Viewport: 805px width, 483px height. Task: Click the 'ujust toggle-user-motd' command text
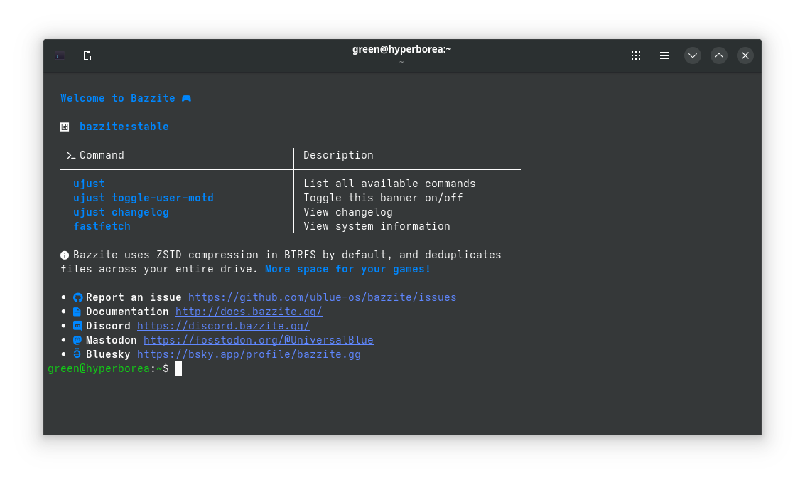pyautogui.click(x=144, y=198)
